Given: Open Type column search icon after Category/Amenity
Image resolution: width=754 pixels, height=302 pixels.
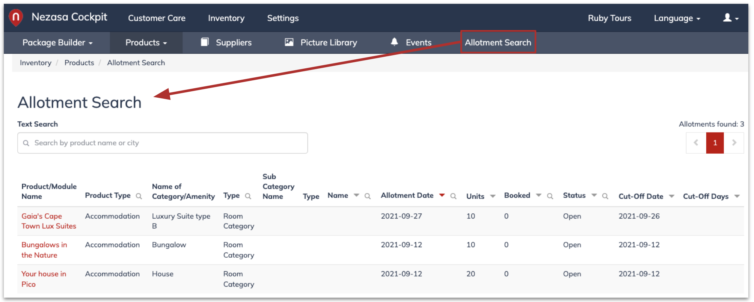Looking at the screenshot, I should pyautogui.click(x=248, y=196).
